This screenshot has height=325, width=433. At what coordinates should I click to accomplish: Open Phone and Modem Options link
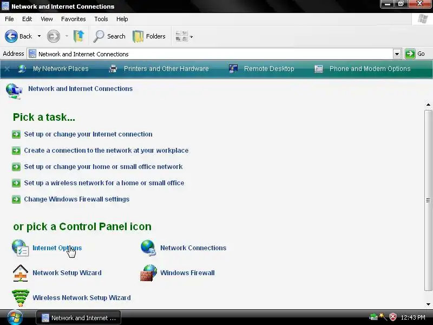coord(370,69)
